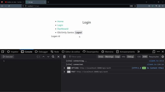Switch to the YouTube video details tab
165x92 pixels.
click(x=14, y=2)
